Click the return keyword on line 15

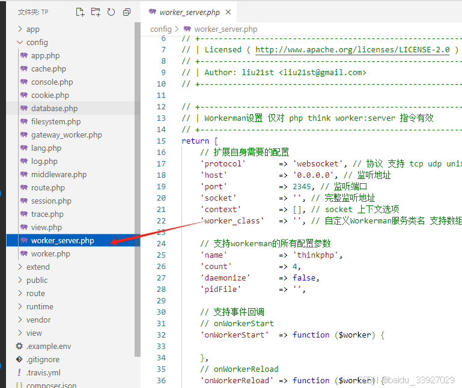tap(195, 141)
